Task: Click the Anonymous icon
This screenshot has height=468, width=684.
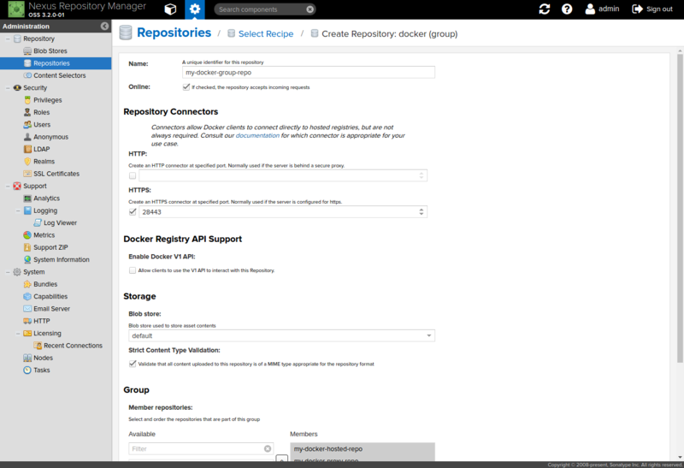Action: click(27, 137)
